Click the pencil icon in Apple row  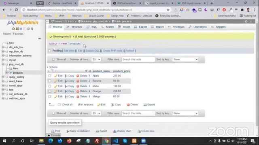pyautogui.click(x=56, y=76)
